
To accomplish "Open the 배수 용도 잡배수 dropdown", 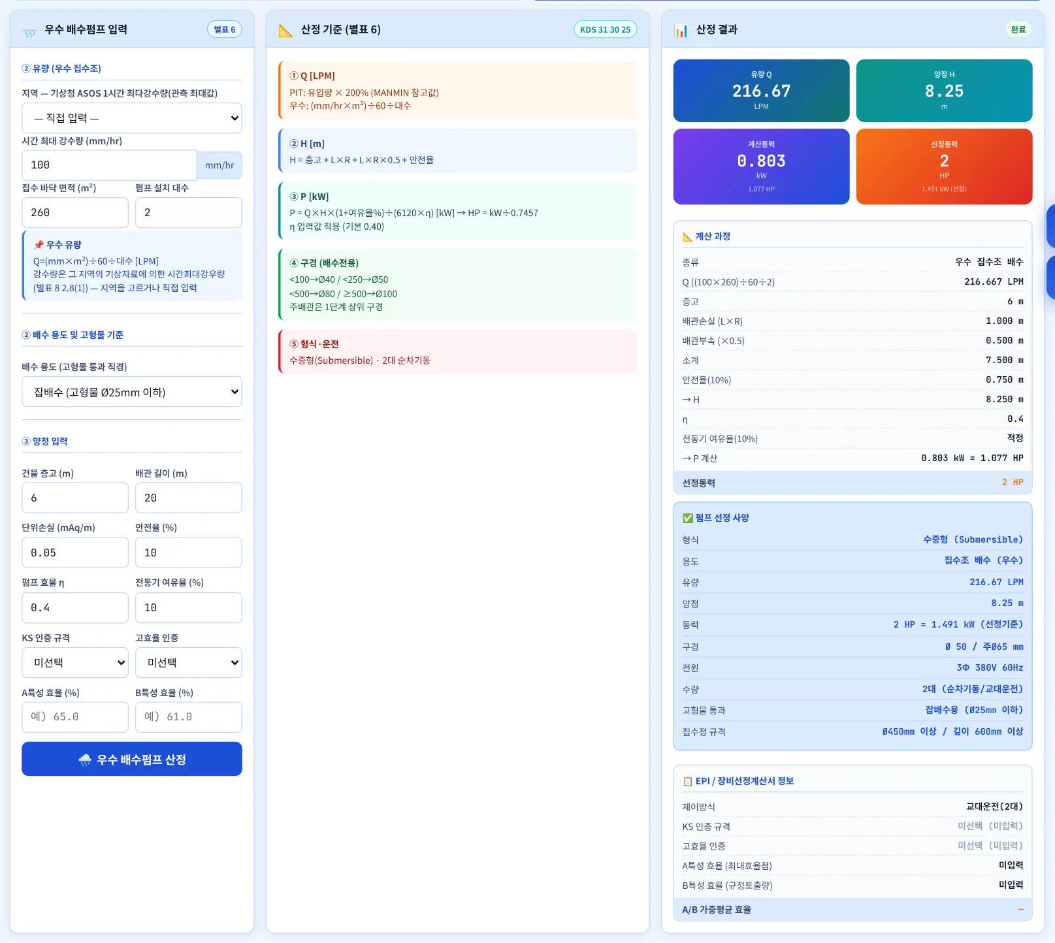I will (x=132, y=392).
